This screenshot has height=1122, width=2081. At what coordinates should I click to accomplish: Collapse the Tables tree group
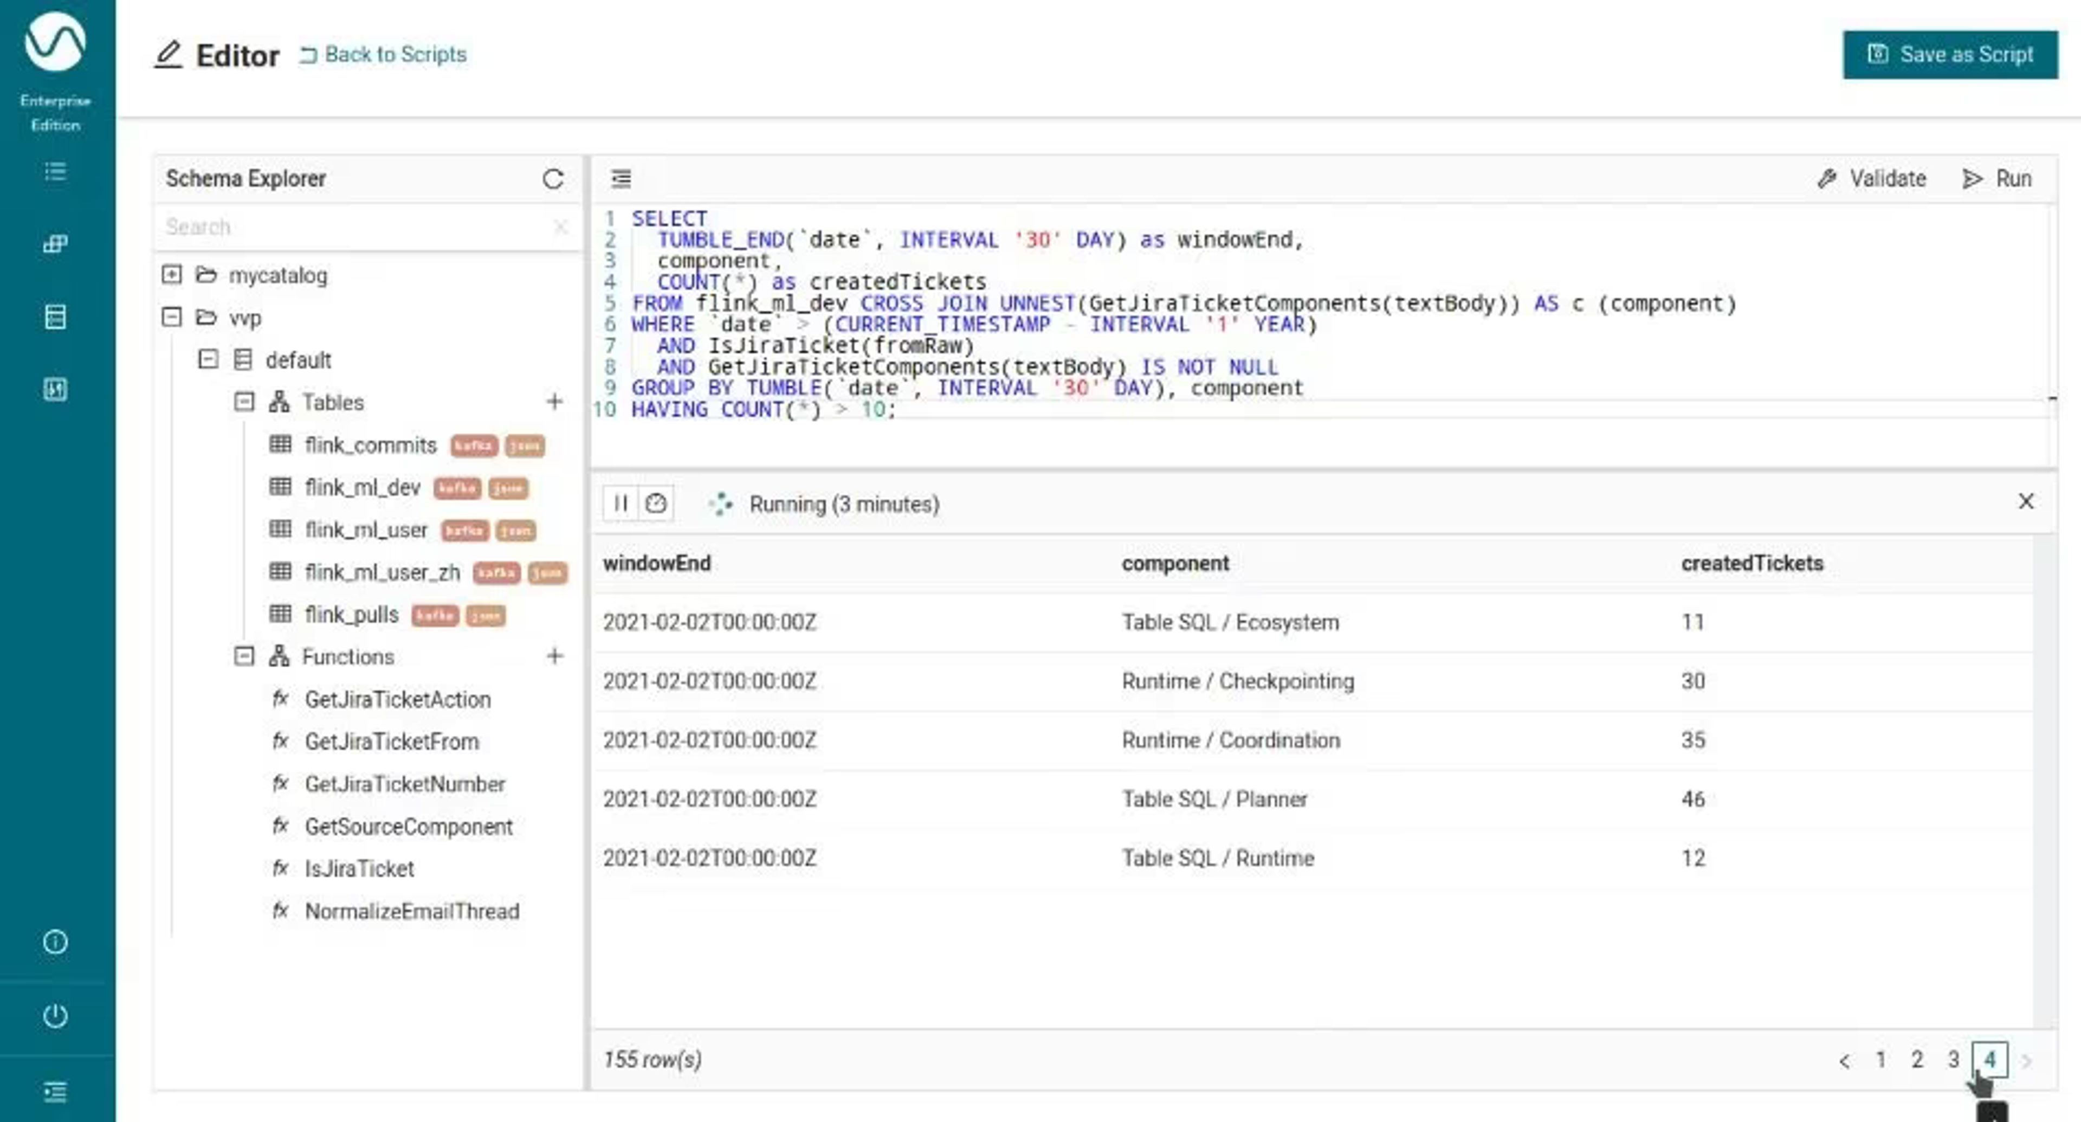pyautogui.click(x=244, y=402)
